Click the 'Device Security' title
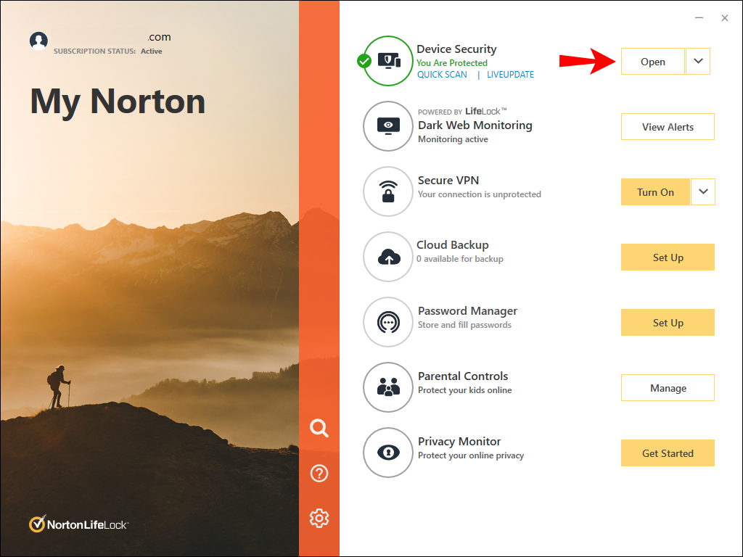The width and height of the screenshot is (743, 557). (x=456, y=49)
